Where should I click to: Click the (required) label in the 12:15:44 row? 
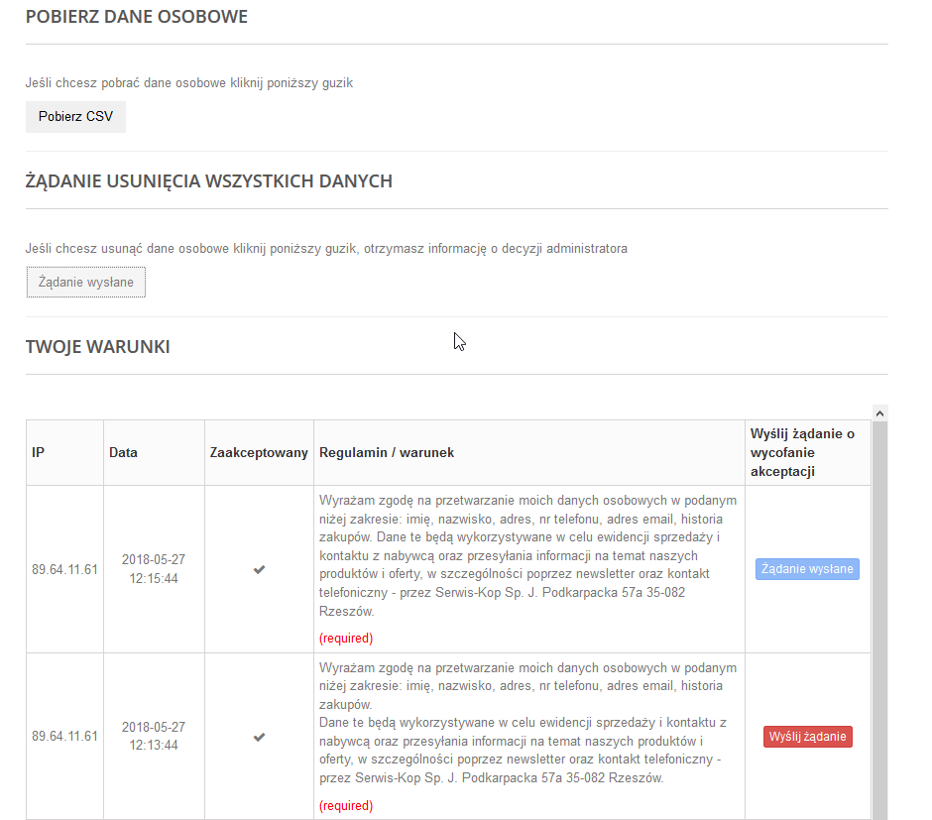click(346, 639)
